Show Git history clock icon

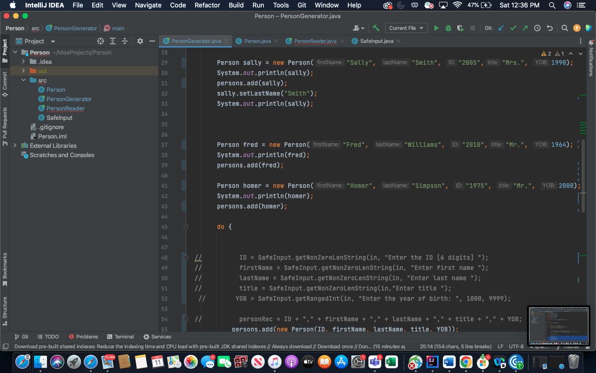tap(537, 28)
